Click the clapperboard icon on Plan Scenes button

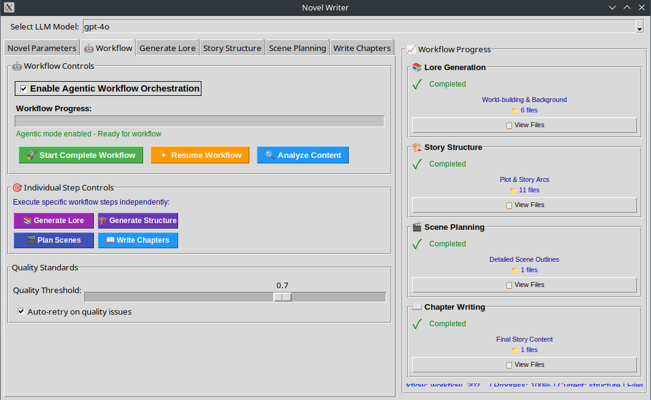[31, 240]
